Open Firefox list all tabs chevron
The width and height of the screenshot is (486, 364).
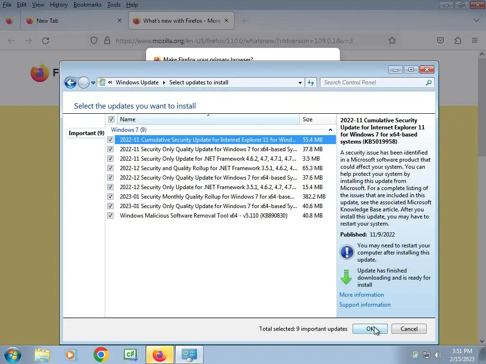point(477,21)
